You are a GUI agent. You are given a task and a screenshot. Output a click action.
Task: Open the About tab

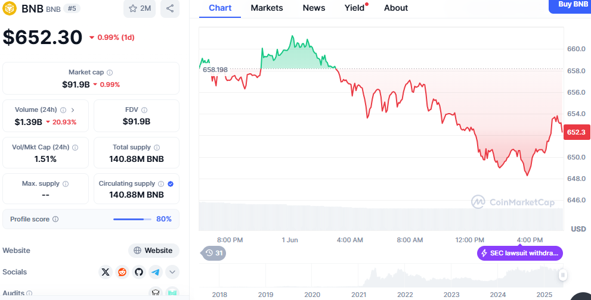396,8
